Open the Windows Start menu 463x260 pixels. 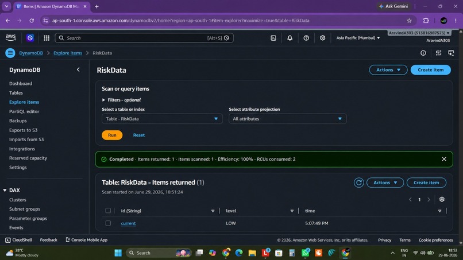tap(118, 253)
